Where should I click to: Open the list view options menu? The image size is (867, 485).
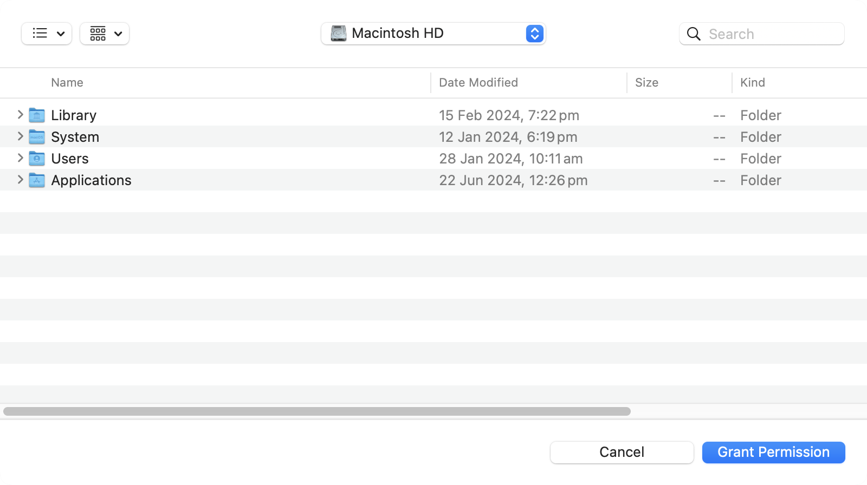[47, 34]
